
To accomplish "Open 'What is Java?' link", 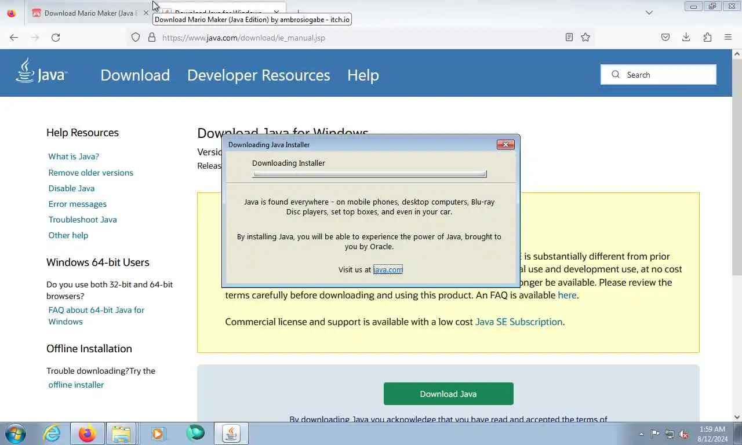I will (x=74, y=156).
